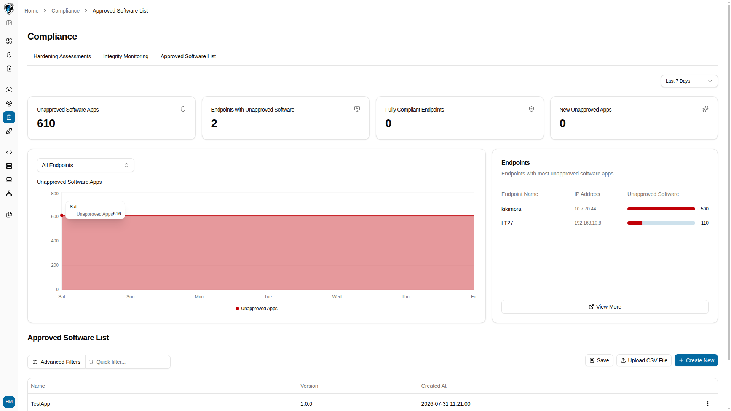Screen dimensions: 731x411
Task: Click the 2026-07-31 11:21:00 timestamp
Action: (445, 404)
